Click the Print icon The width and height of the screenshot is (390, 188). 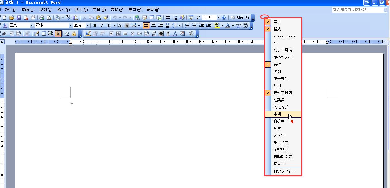[x=42, y=18]
